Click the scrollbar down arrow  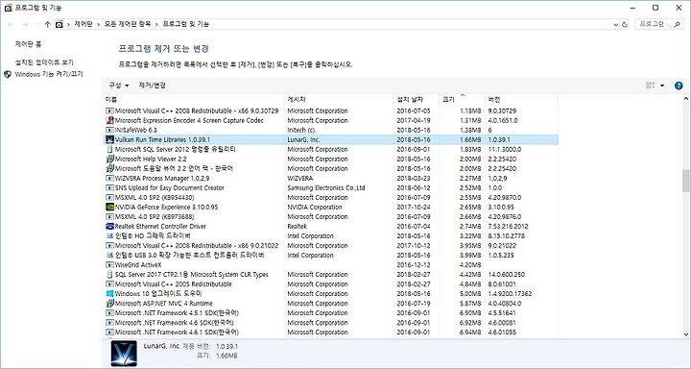coord(686,334)
